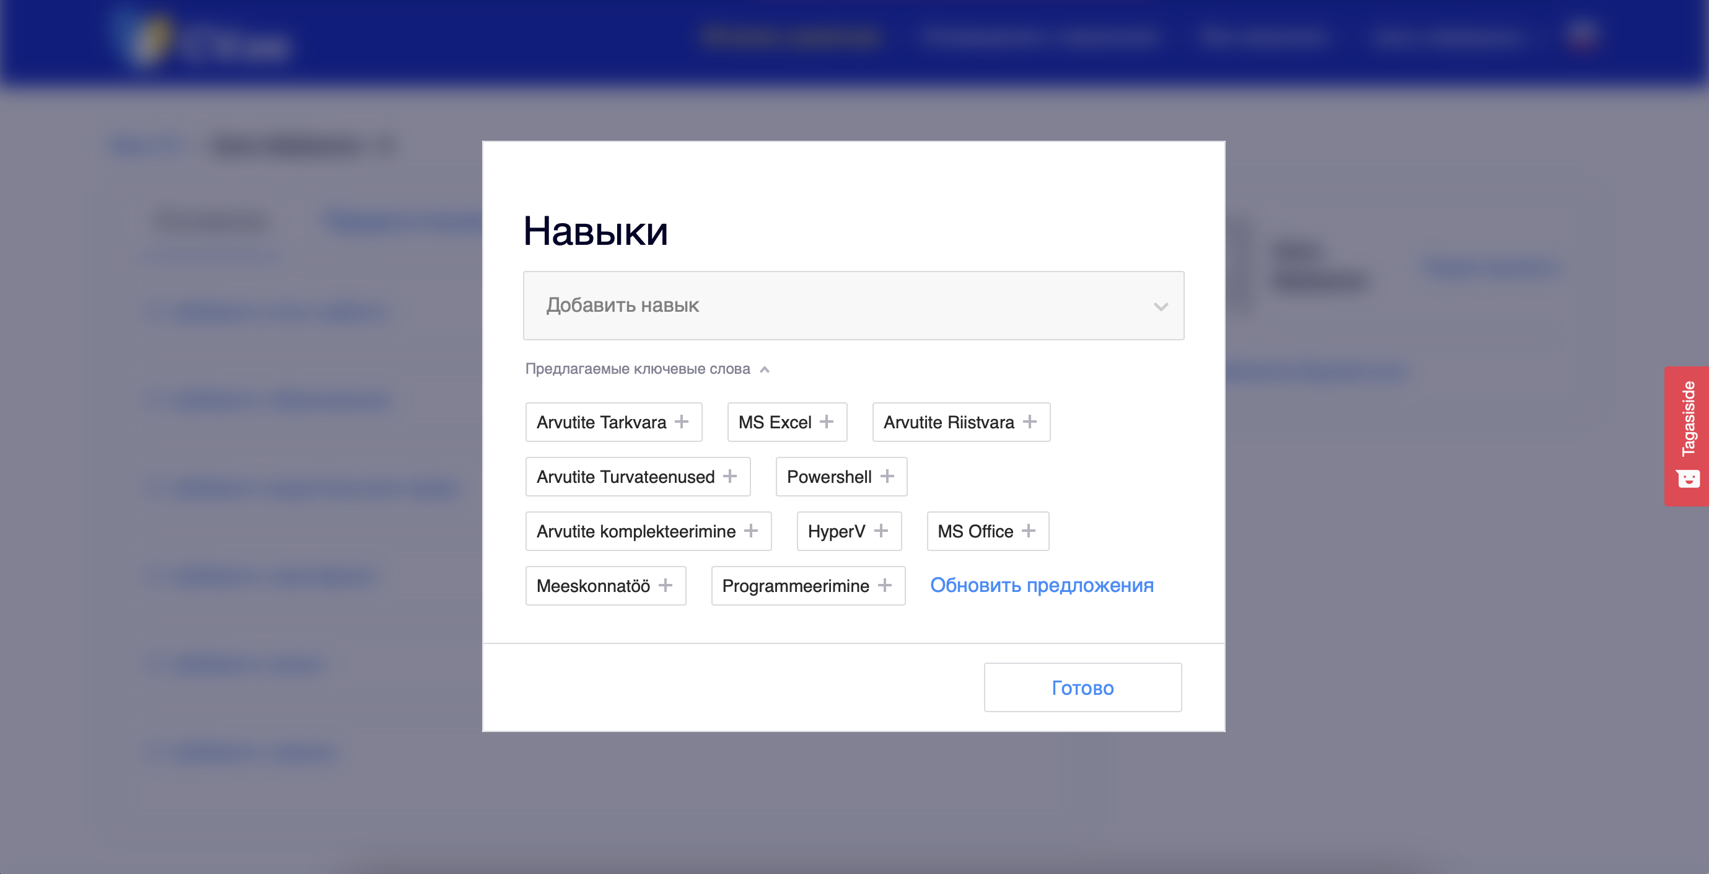Image resolution: width=1709 pixels, height=874 pixels.
Task: Select the Meeskonnatöö suggestion label
Action: coord(593,585)
